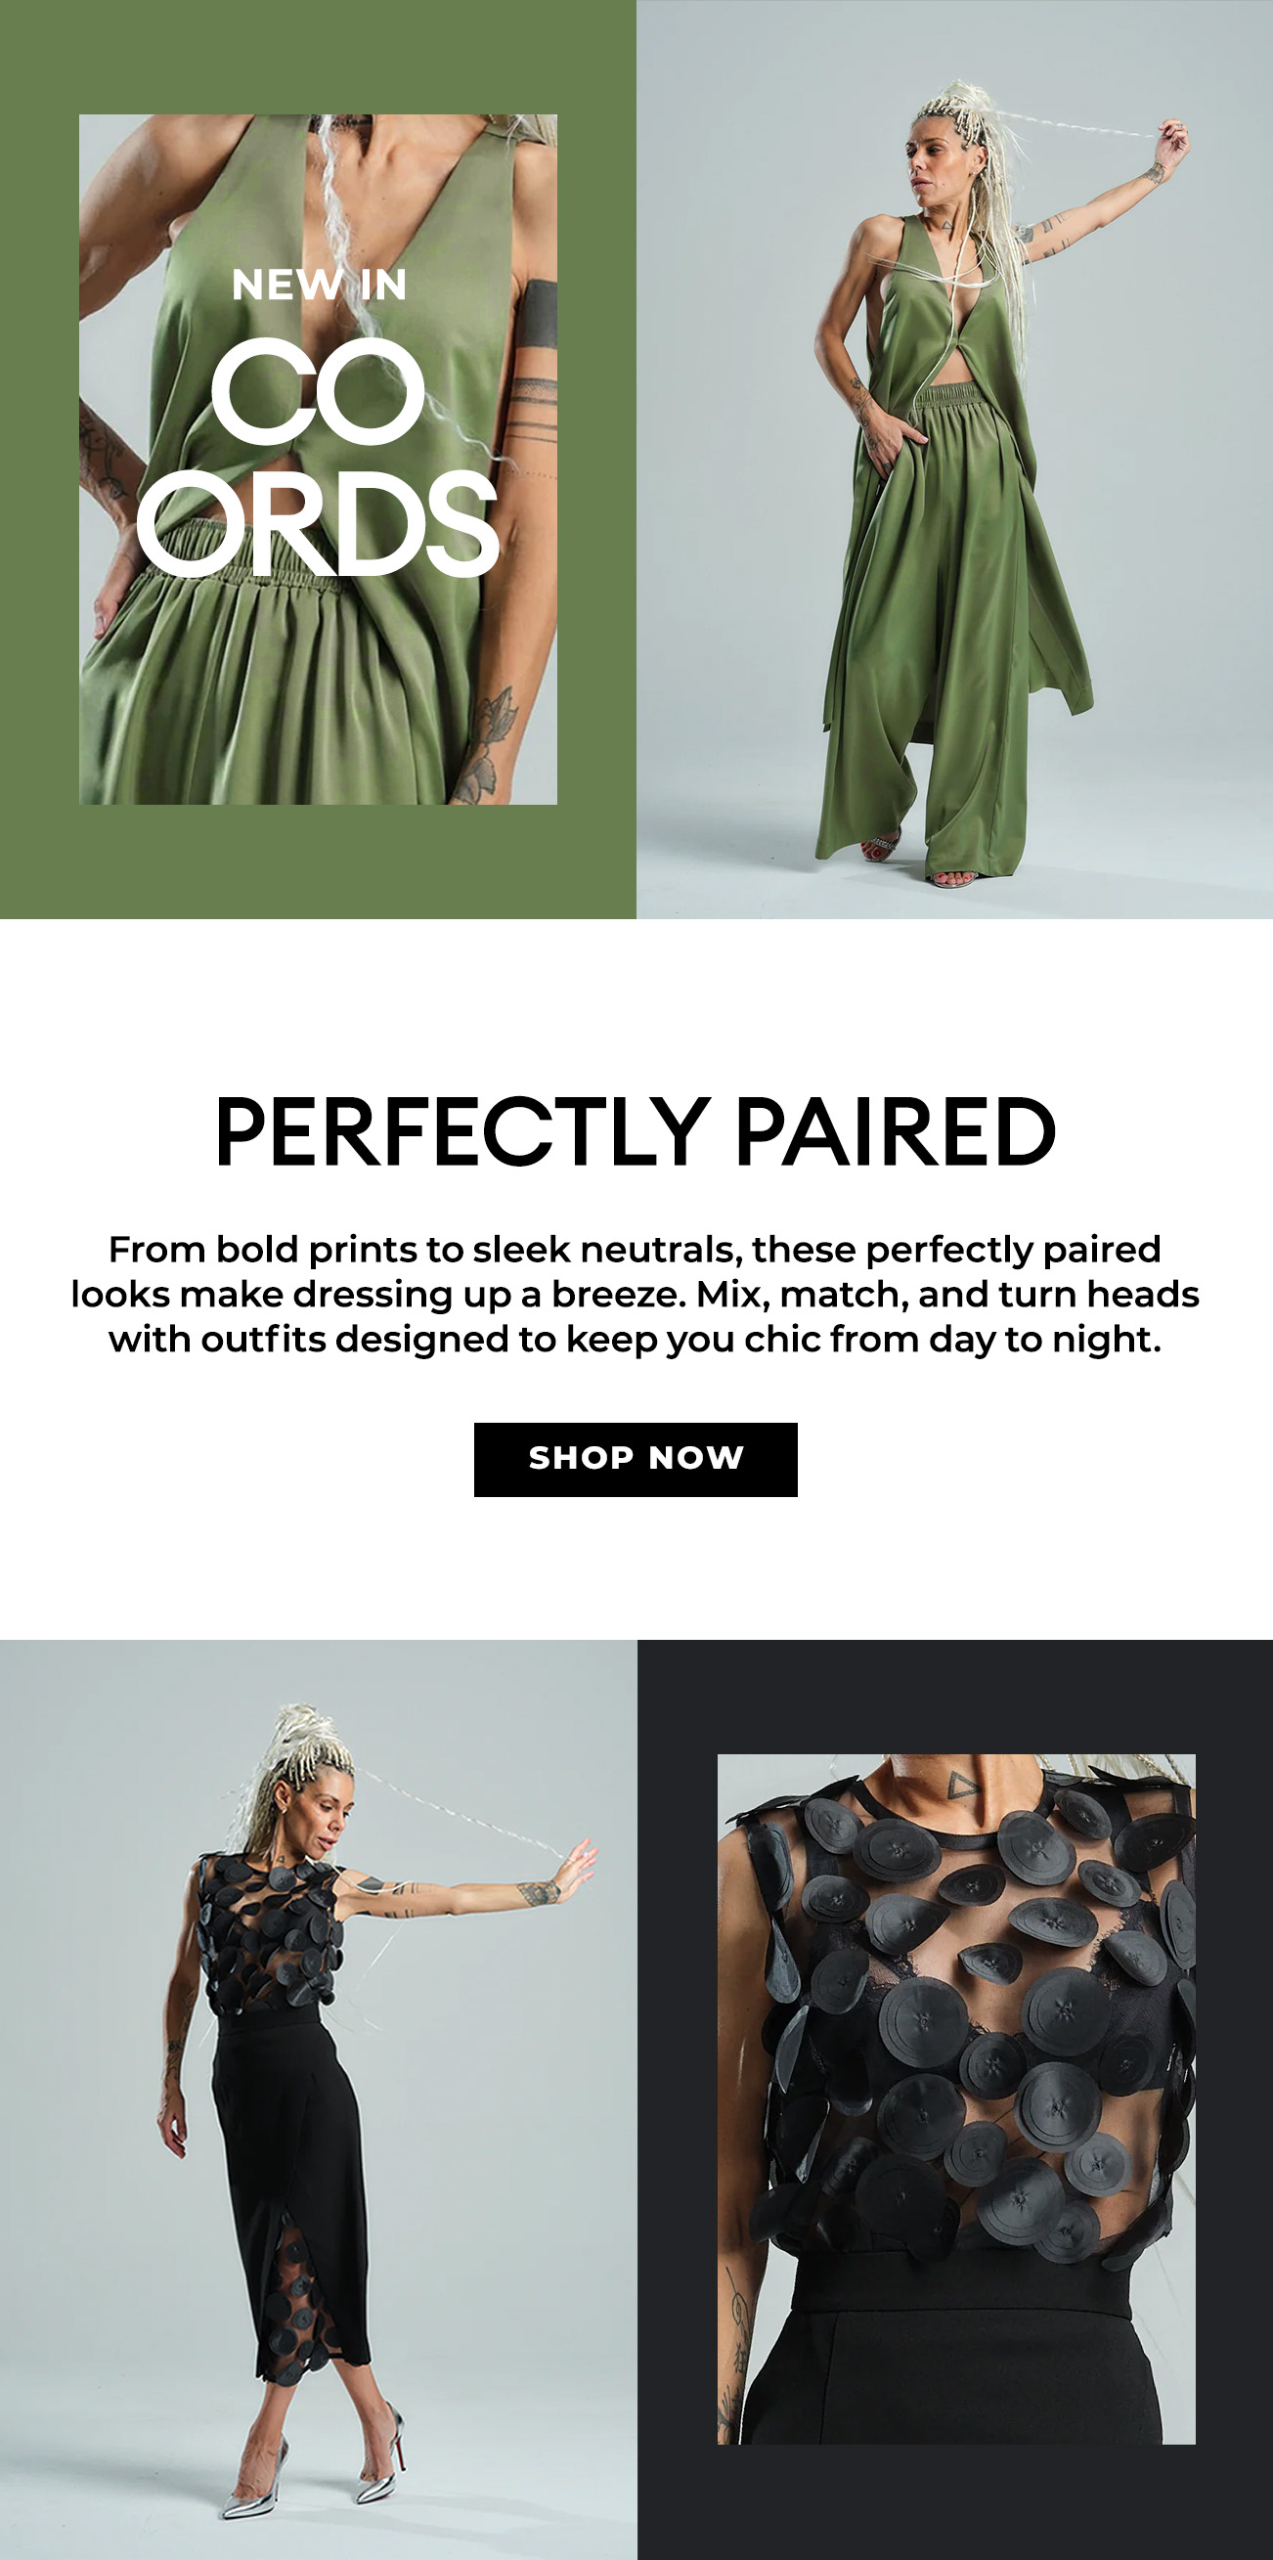Image resolution: width=1273 pixels, height=2560 pixels.
Task: Click the raised hand holding the braid
Action: click(1172, 144)
